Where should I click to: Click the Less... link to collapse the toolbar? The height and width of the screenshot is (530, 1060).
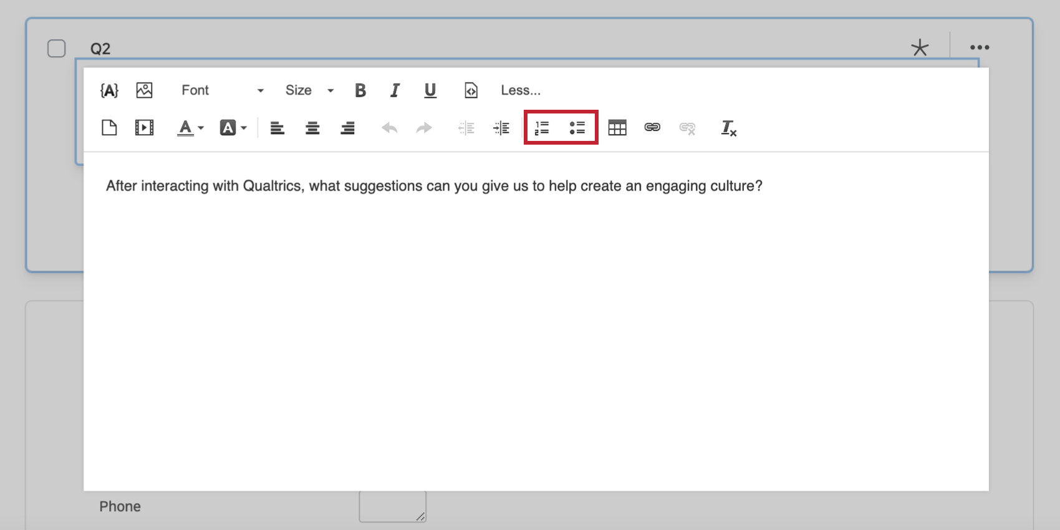[x=521, y=90]
